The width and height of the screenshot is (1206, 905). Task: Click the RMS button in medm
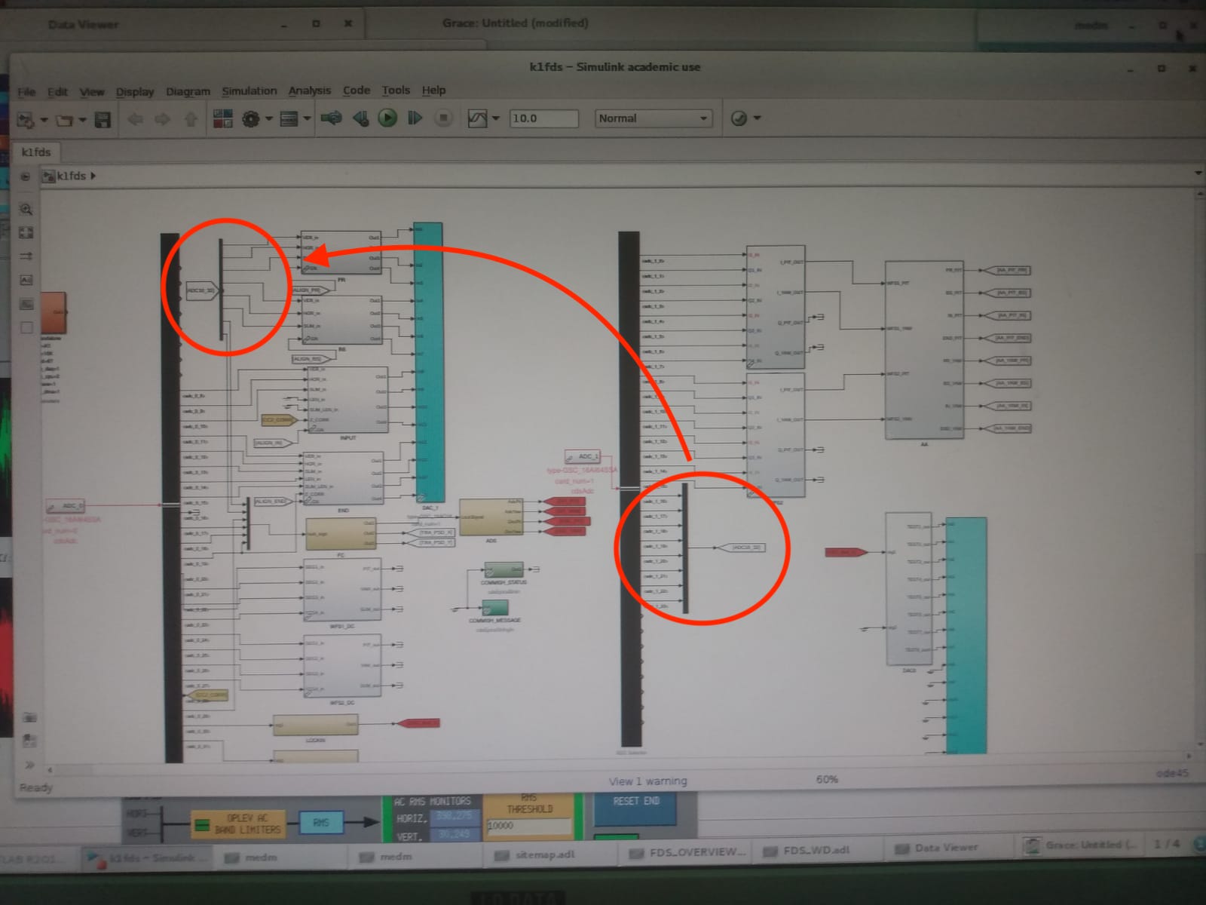(321, 822)
